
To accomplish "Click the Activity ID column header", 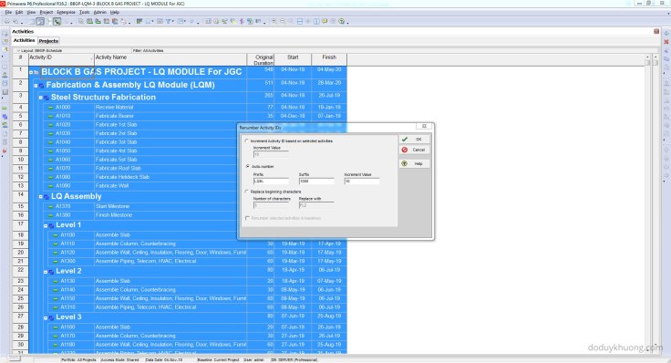I will pos(61,59).
